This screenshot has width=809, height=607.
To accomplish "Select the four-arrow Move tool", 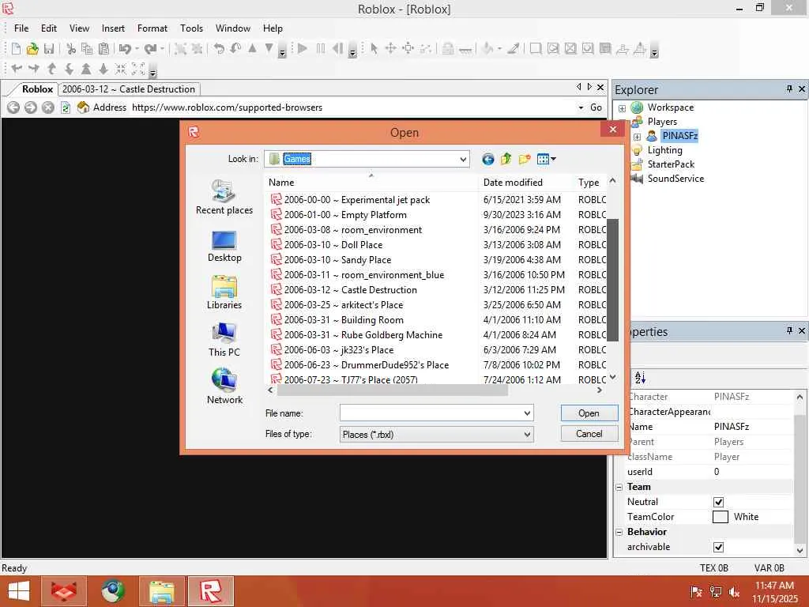I will coord(390,49).
